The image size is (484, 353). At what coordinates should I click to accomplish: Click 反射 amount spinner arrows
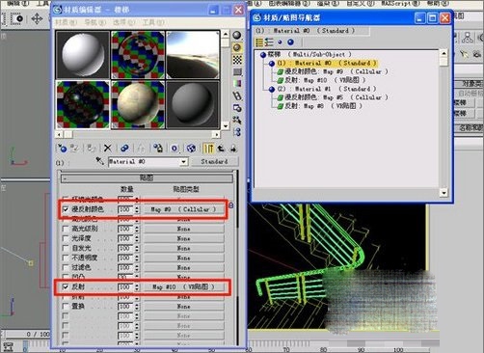tap(137, 286)
